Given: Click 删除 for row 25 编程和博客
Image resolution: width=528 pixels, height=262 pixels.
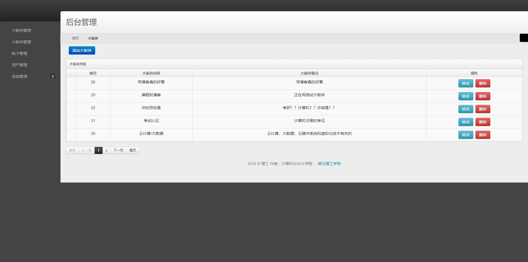Looking at the screenshot, I should [x=483, y=96].
